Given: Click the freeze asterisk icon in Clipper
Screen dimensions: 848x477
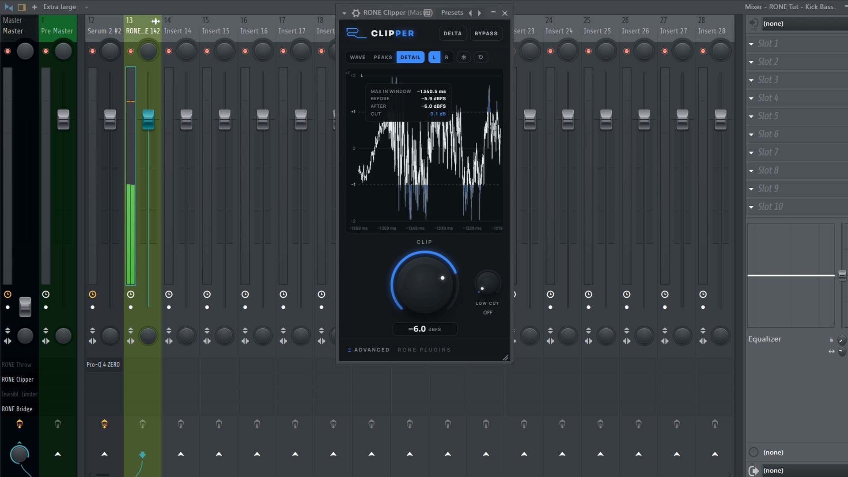Looking at the screenshot, I should (463, 57).
